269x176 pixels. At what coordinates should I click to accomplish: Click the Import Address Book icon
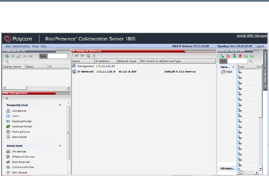[x=246, y=56]
